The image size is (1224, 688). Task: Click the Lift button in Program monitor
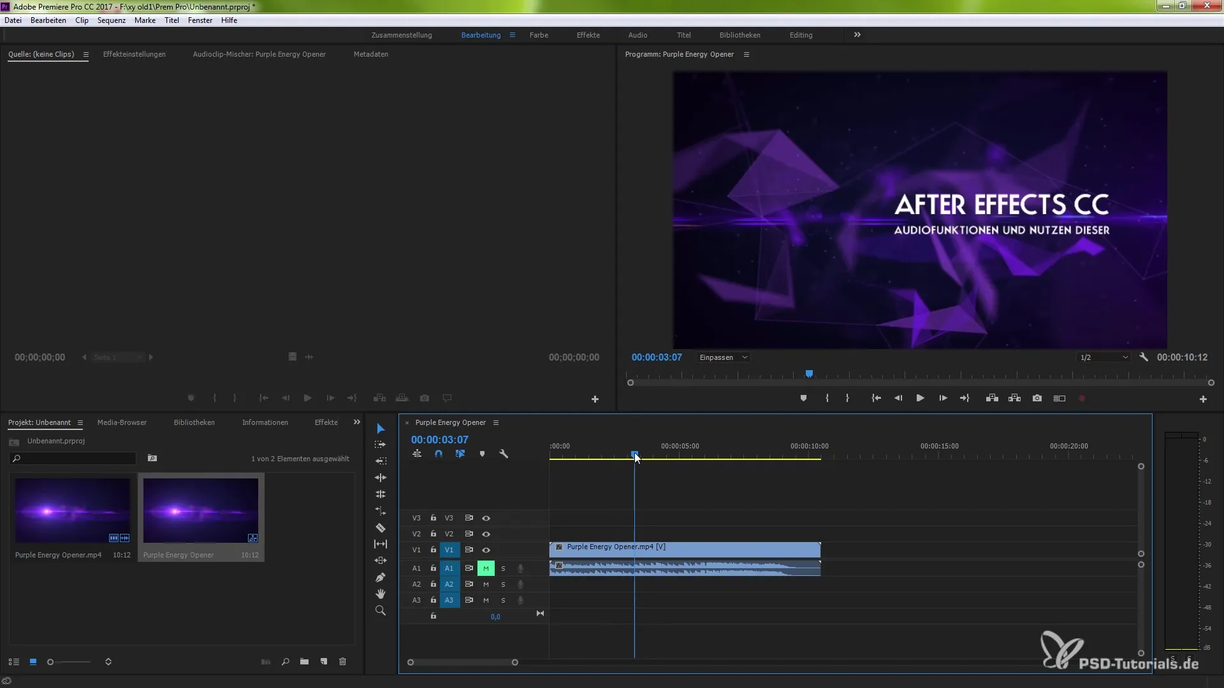[992, 398]
